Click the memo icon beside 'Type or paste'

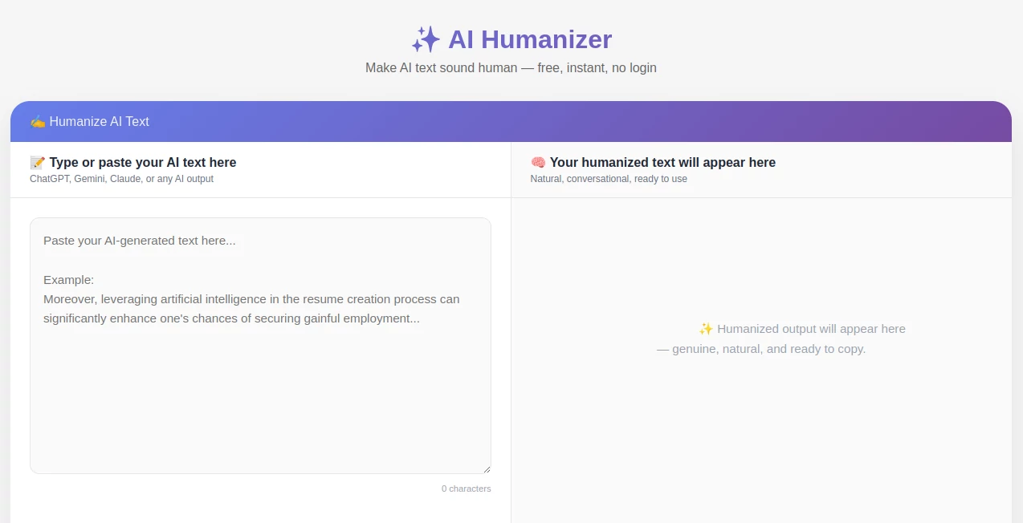(x=38, y=162)
